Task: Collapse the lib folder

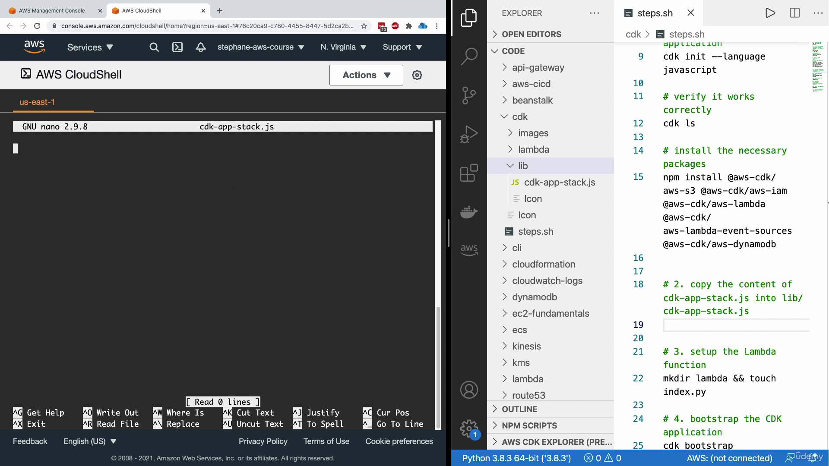Action: (x=551, y=166)
